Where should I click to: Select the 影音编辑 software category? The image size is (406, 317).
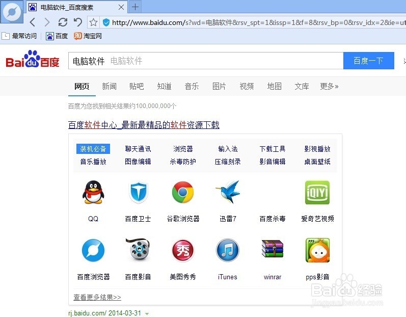pyautogui.click(x=273, y=162)
